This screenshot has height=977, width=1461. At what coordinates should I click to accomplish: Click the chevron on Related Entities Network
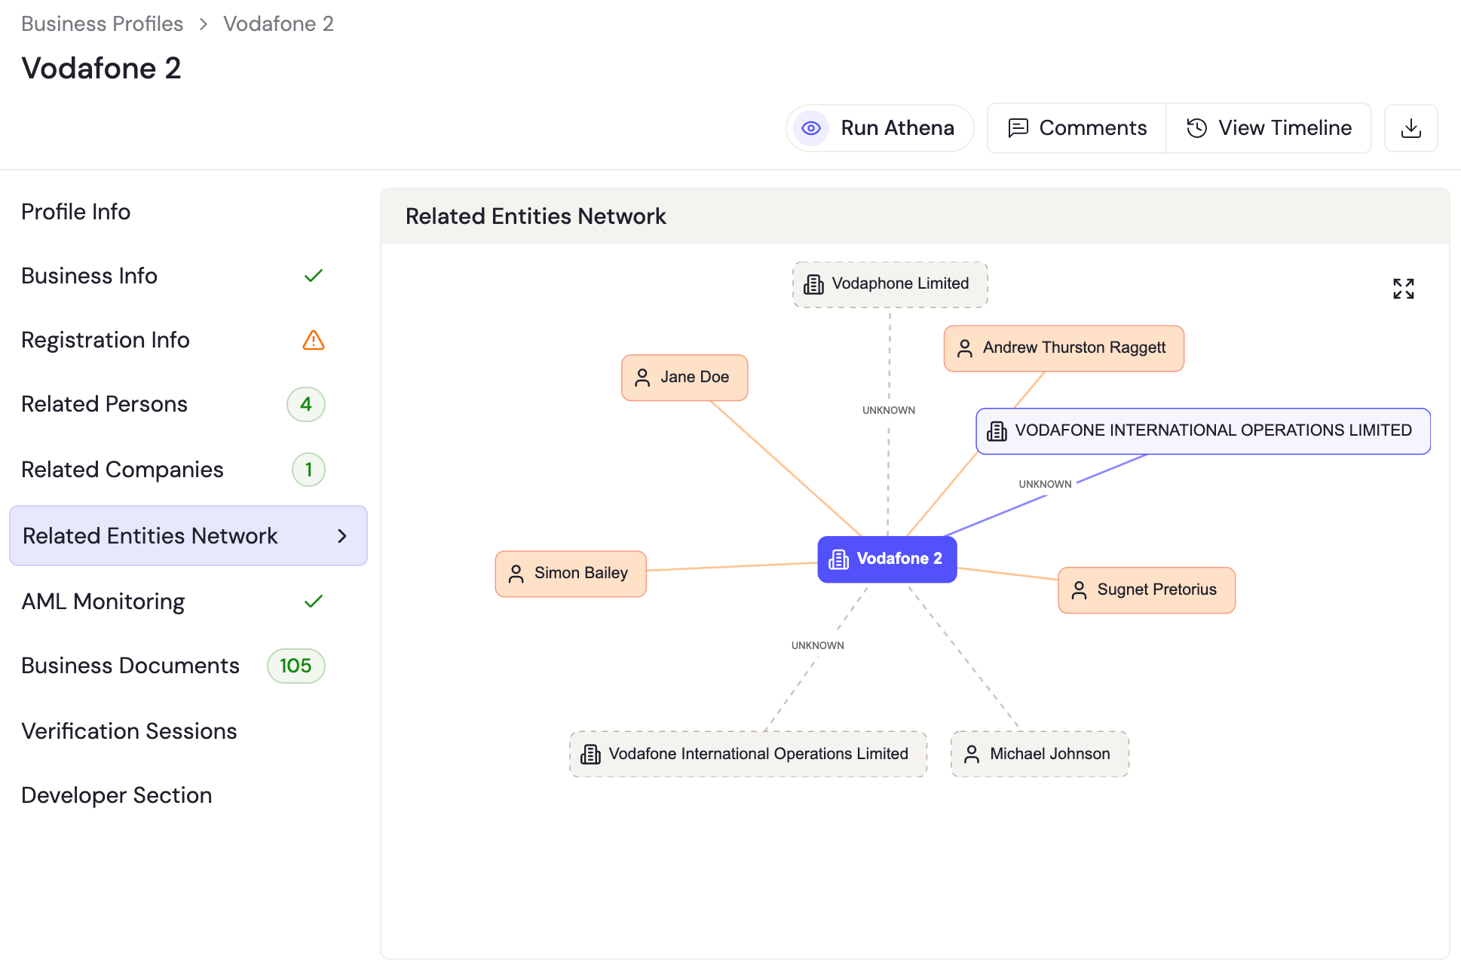click(x=342, y=536)
